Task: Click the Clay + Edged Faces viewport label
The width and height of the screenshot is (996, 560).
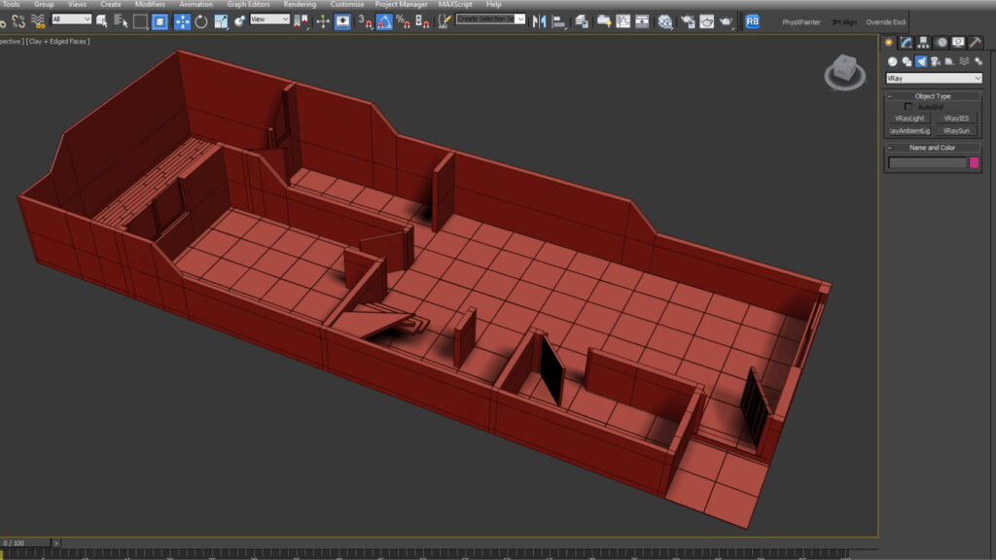Action: tap(58, 41)
